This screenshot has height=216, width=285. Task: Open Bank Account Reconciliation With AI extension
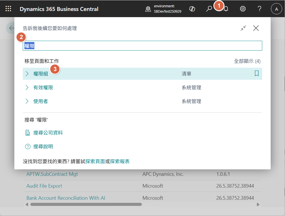66,198
